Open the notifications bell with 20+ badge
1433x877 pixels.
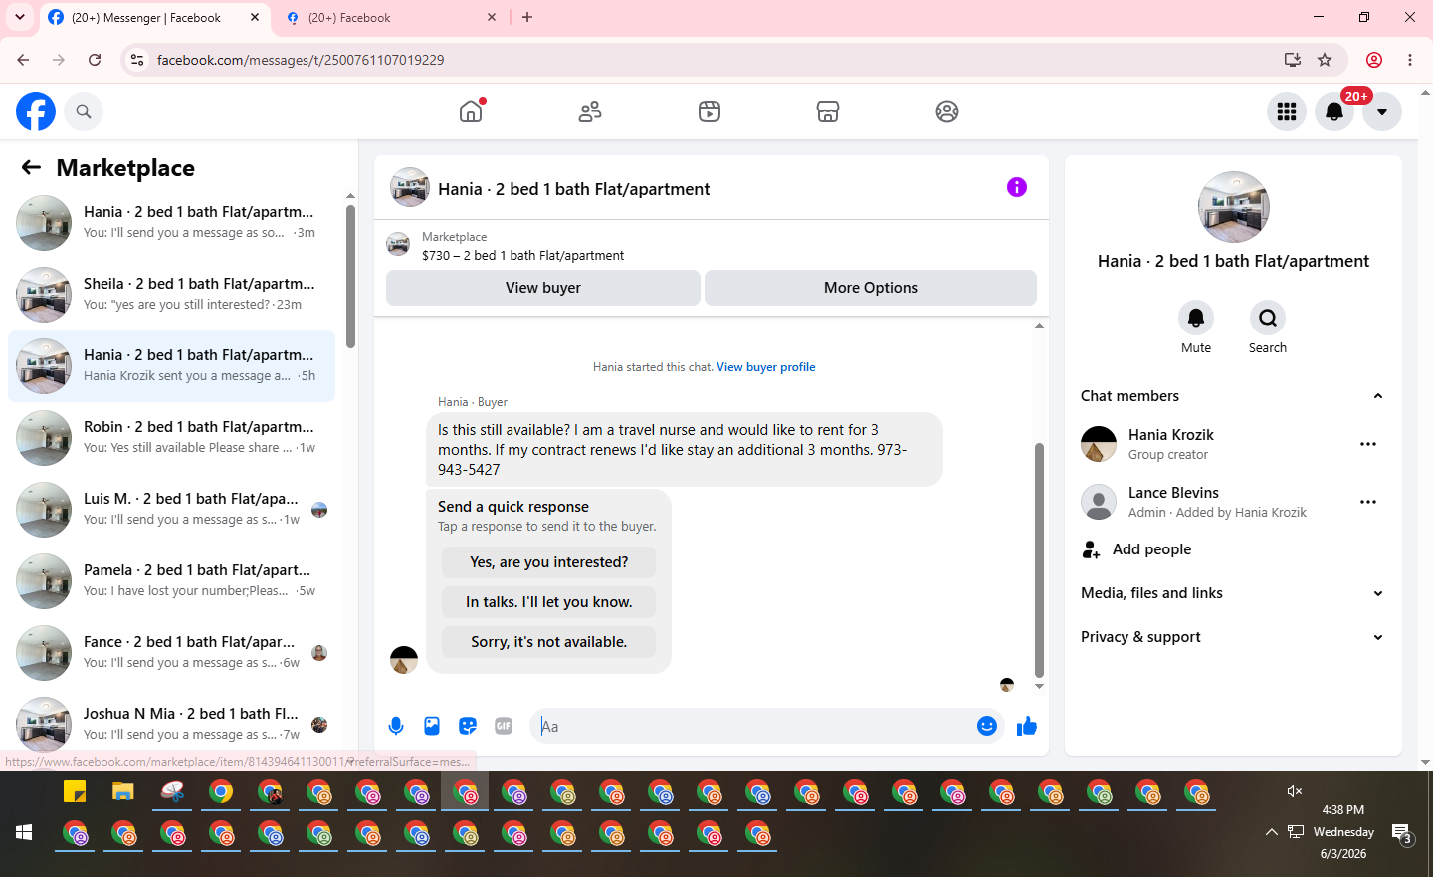click(x=1334, y=111)
